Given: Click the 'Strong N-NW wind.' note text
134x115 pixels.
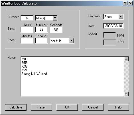Looking at the screenshot, I should (34, 74).
